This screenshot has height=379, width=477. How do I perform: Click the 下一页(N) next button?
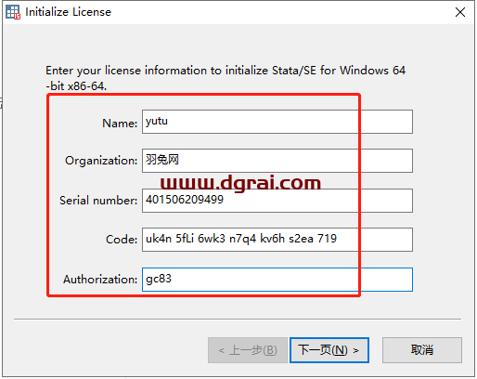(329, 350)
